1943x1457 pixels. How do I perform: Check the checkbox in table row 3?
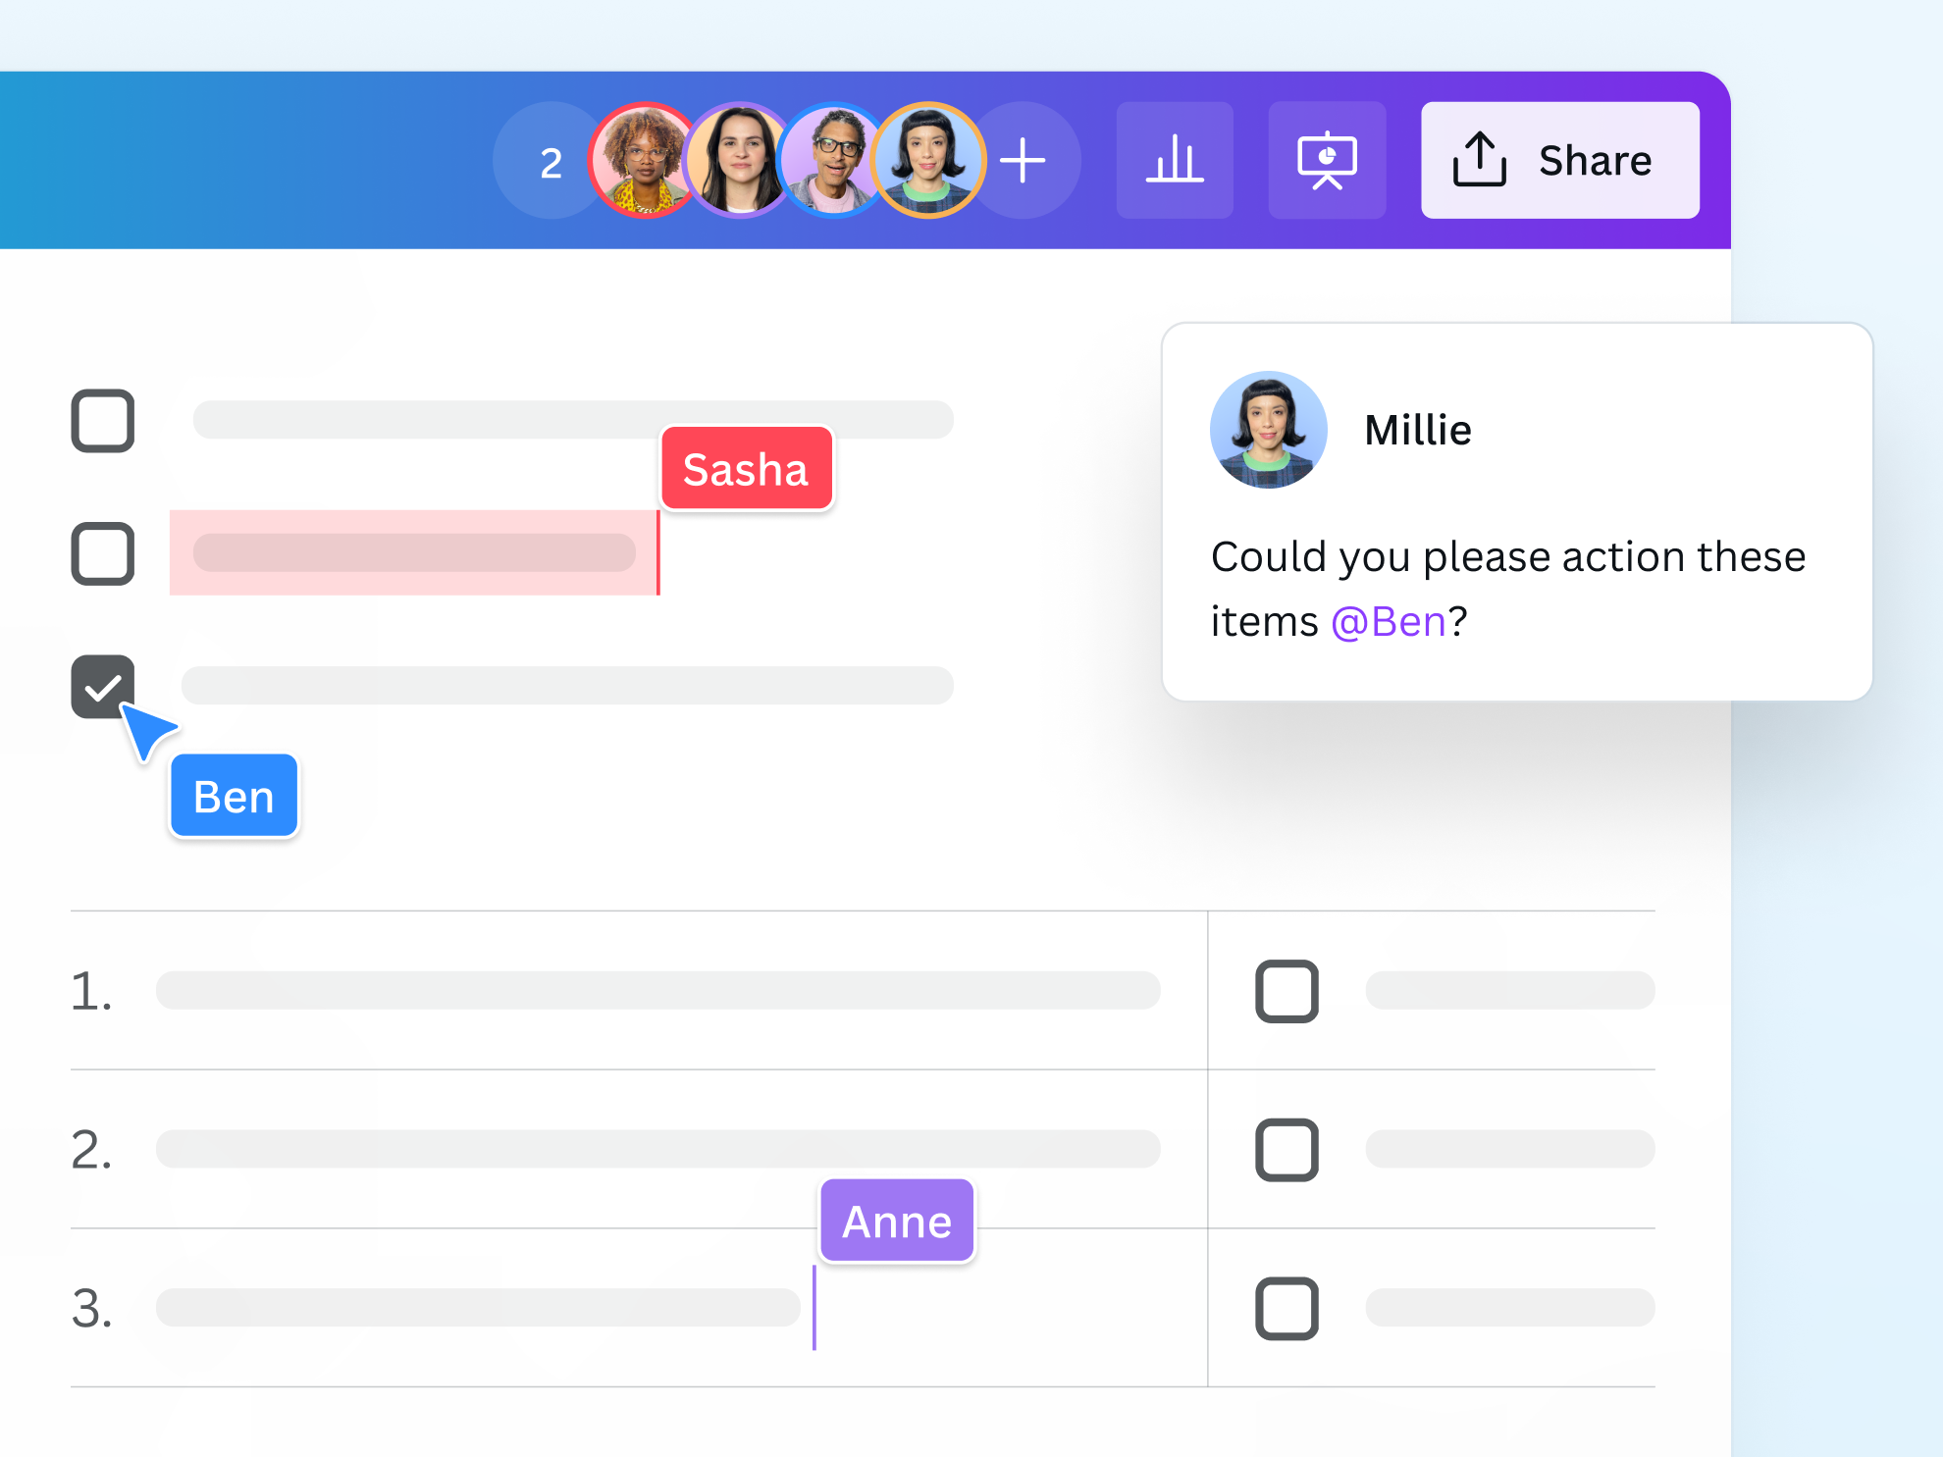coord(1288,1307)
